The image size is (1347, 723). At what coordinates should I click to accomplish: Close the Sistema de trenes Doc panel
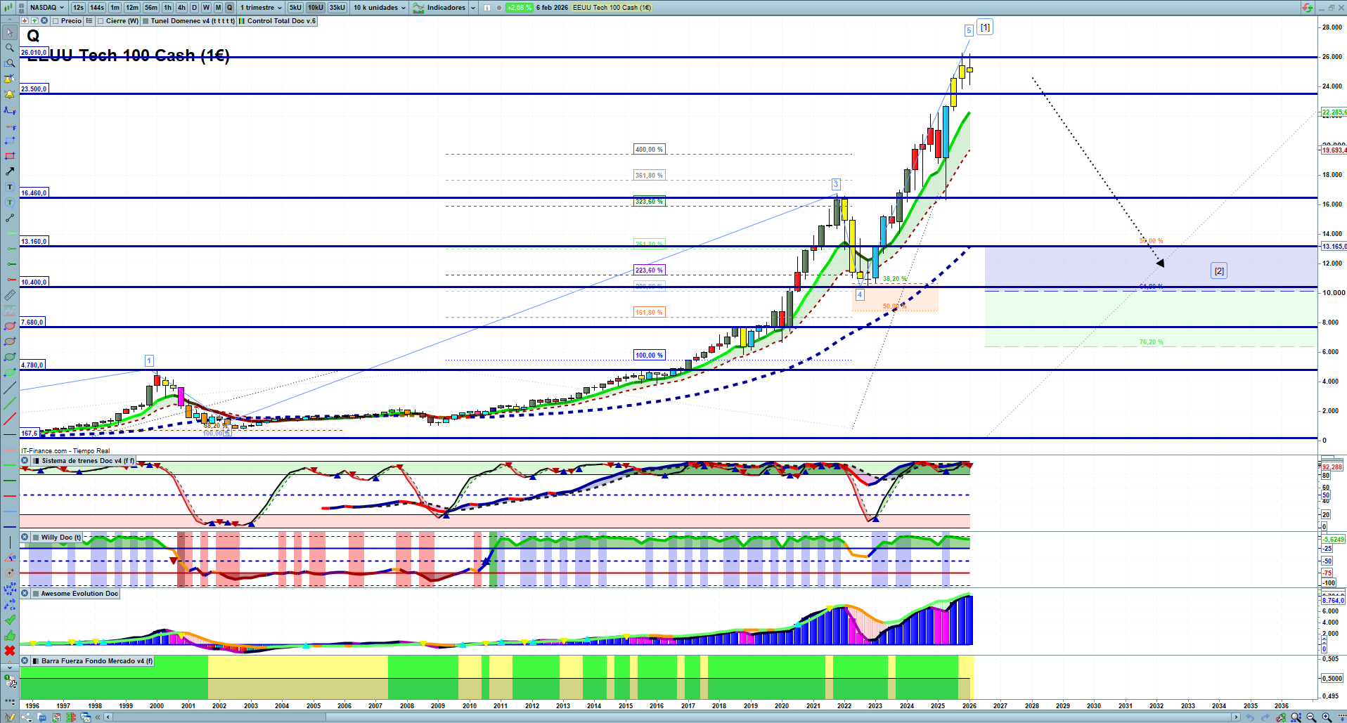[25, 461]
